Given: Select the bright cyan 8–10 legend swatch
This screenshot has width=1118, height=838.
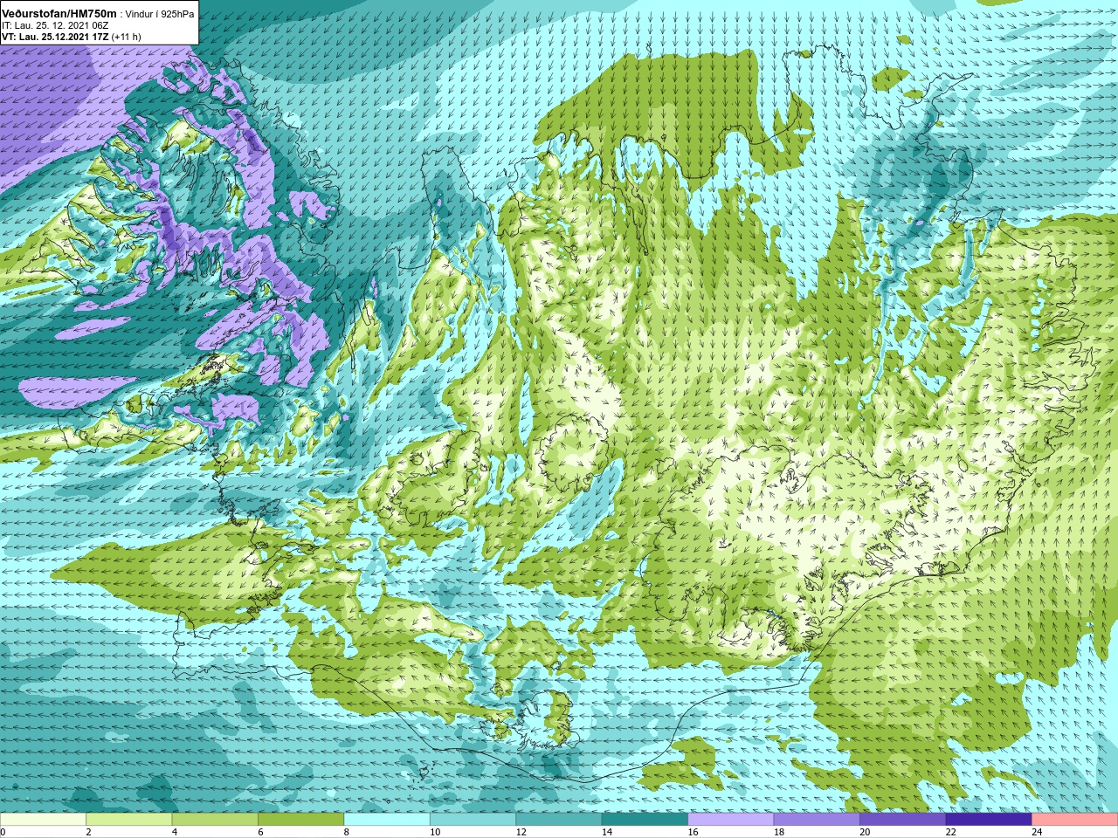Looking at the screenshot, I should tap(387, 820).
